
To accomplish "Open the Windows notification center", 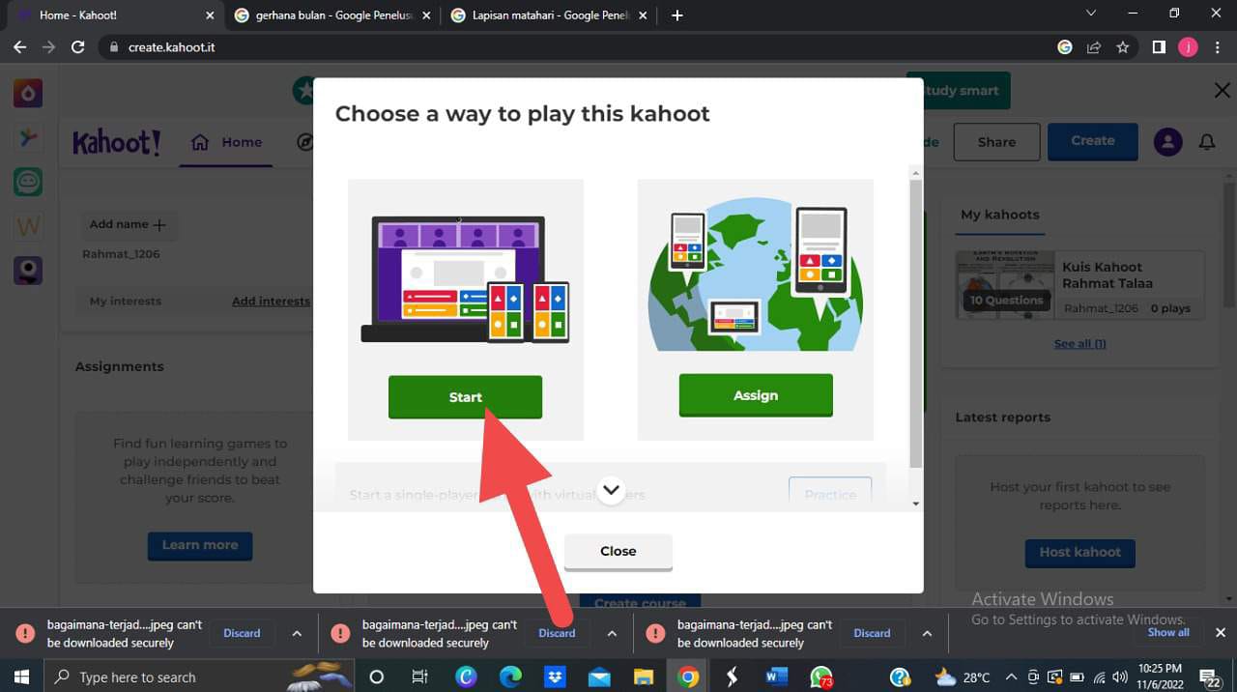I will 1210,677.
